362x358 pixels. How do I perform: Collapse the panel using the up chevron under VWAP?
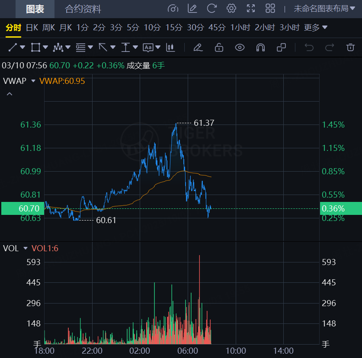pos(10,94)
